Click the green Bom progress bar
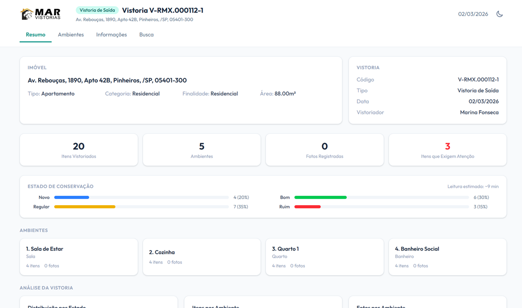522x308 pixels. click(321, 197)
